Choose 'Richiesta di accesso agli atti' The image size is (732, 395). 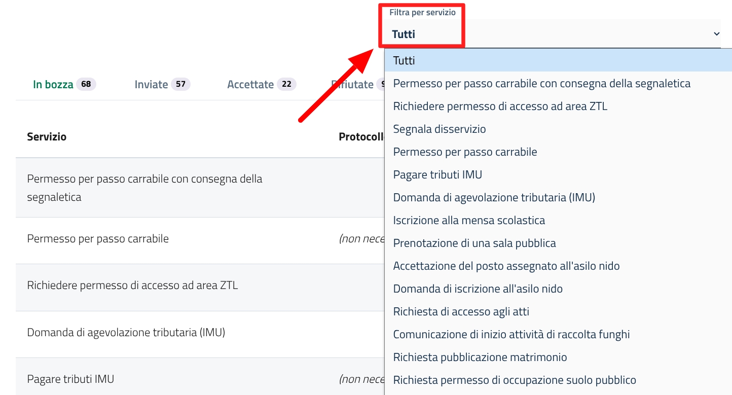(461, 312)
